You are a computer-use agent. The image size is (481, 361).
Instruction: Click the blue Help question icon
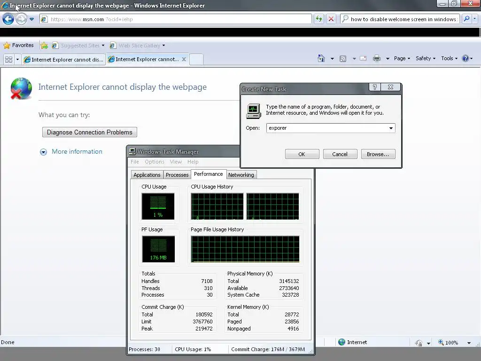coord(465,58)
